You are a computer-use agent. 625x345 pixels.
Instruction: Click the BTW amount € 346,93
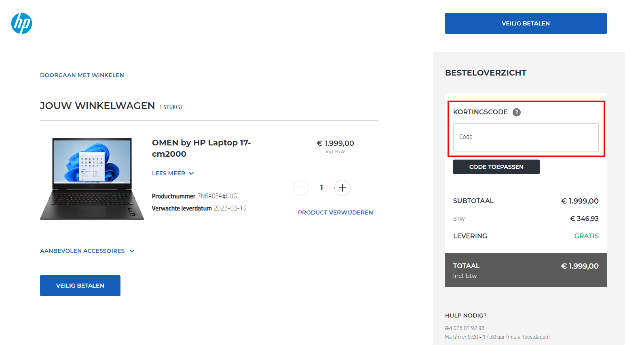[x=584, y=219]
